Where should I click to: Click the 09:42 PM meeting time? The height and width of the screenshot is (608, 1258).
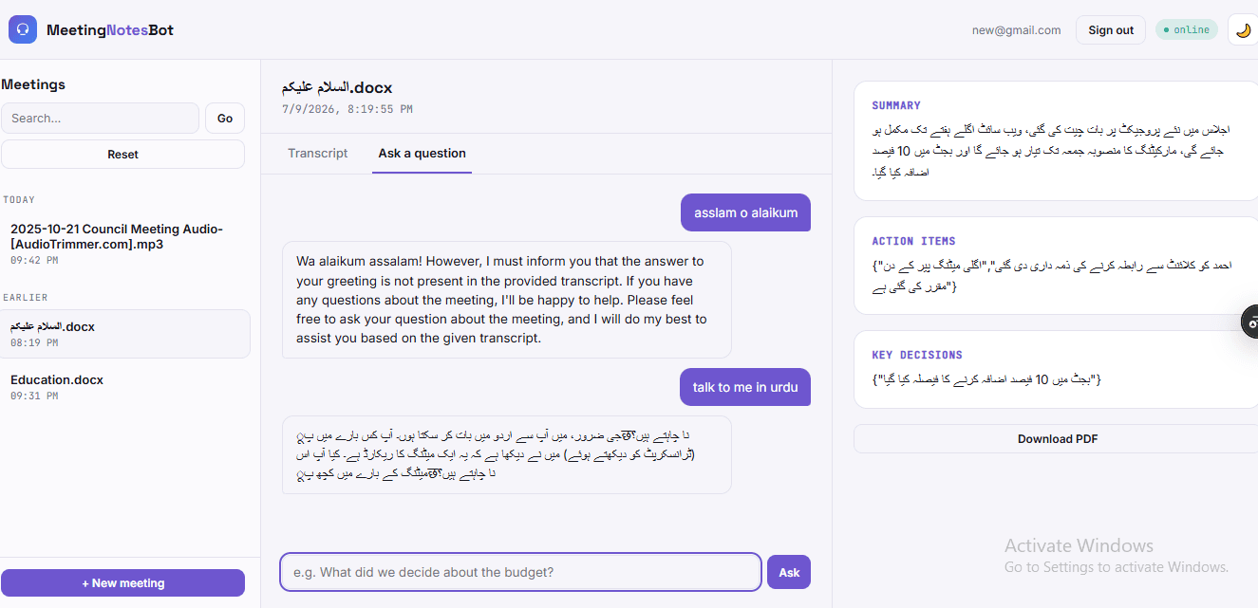(34, 260)
